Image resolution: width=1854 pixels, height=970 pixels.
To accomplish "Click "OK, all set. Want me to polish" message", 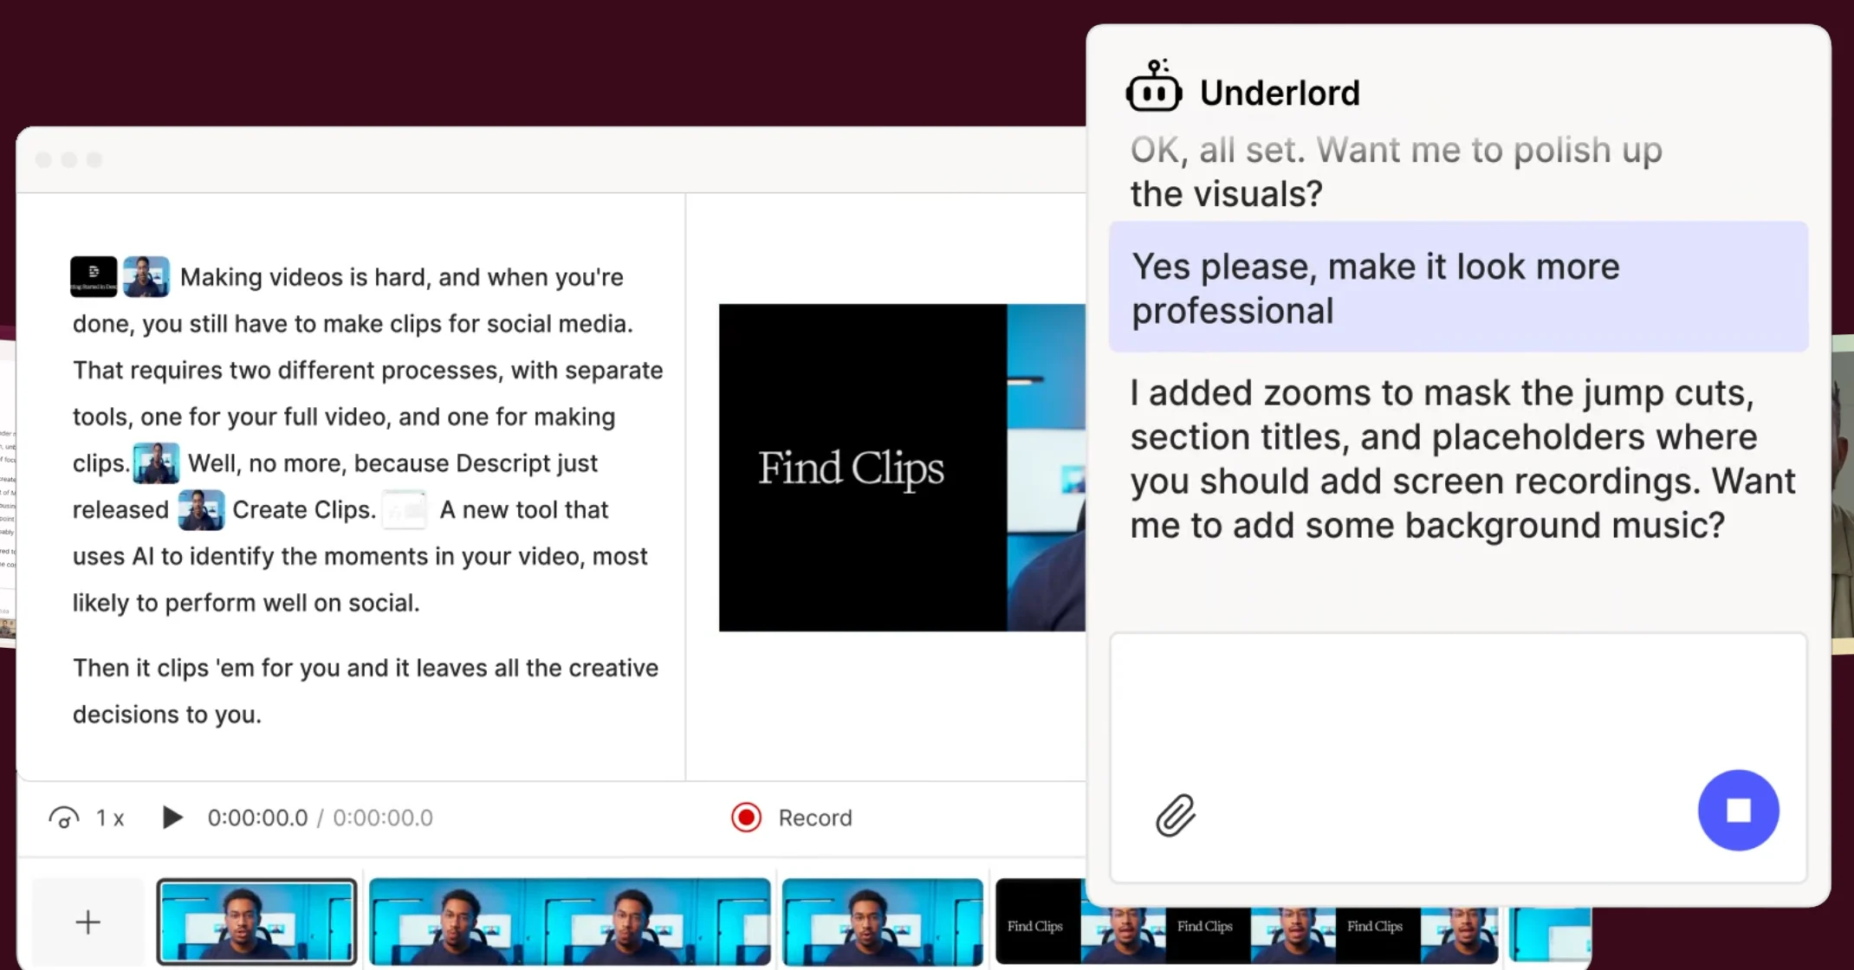I will 1396,171.
